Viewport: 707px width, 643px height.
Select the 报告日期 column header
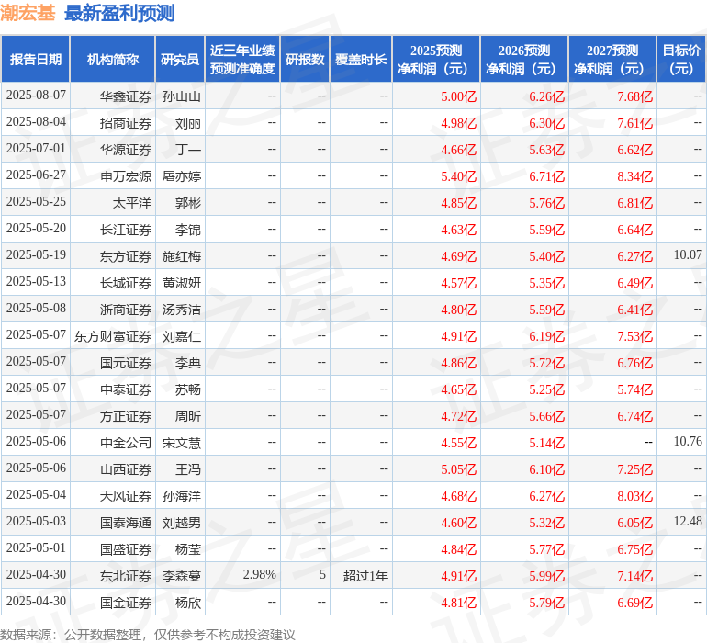[36, 59]
